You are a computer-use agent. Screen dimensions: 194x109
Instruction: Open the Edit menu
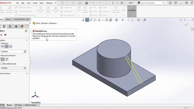tap(23, 3)
